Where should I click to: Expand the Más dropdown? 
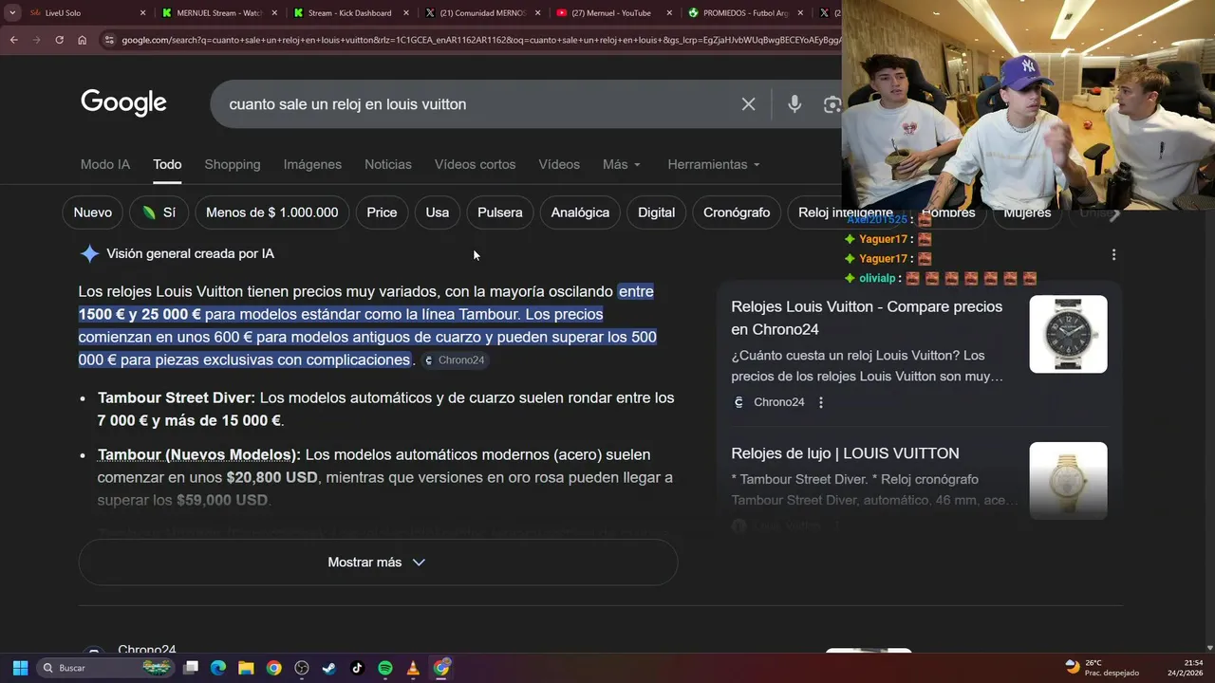pyautogui.click(x=622, y=164)
